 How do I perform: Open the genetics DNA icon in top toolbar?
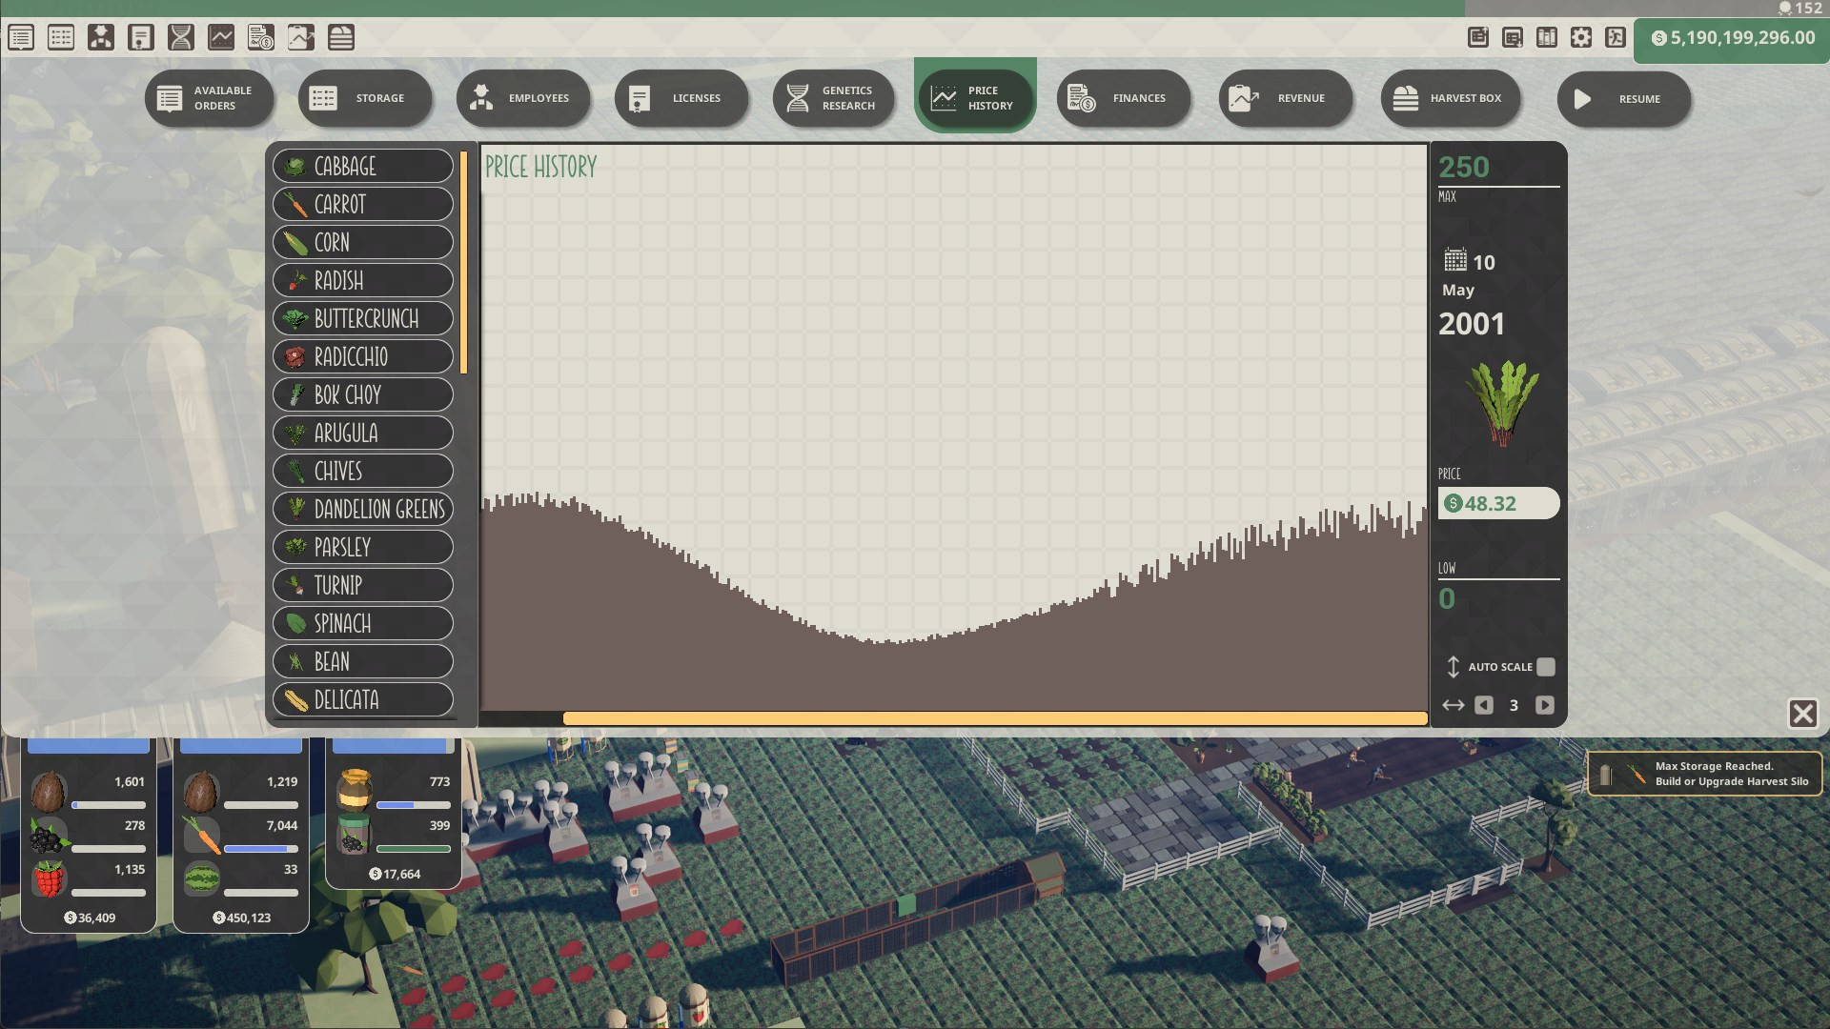180,37
